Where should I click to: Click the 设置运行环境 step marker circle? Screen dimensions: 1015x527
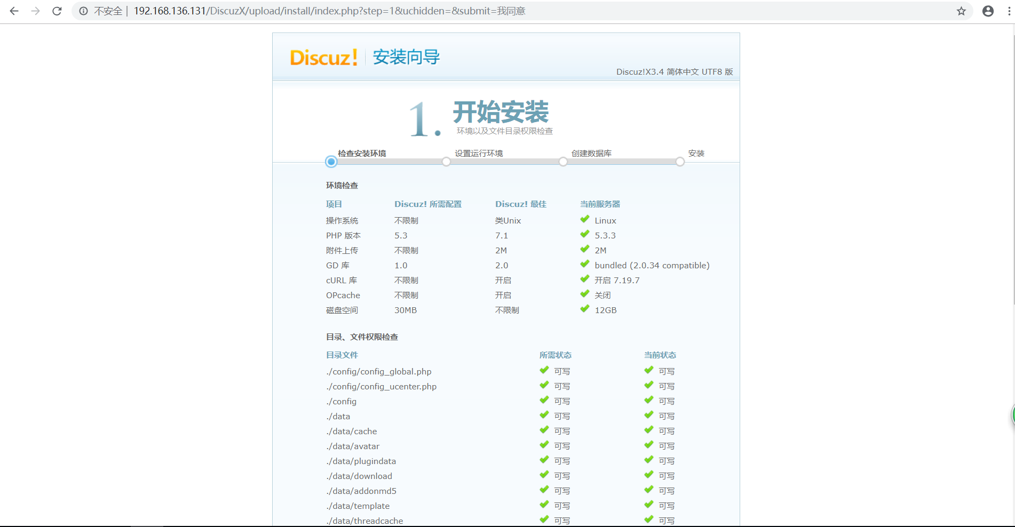click(x=446, y=161)
